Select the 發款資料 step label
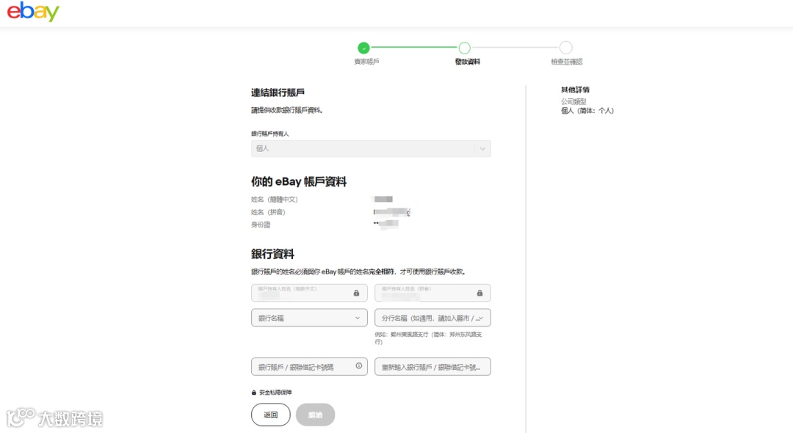Viewport: 793px width, 433px height. click(x=467, y=62)
